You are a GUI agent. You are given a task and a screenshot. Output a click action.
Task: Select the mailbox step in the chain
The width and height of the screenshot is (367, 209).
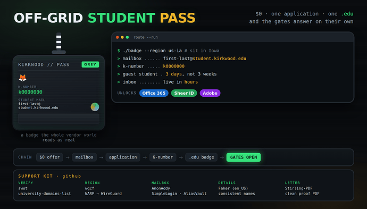click(x=84, y=157)
